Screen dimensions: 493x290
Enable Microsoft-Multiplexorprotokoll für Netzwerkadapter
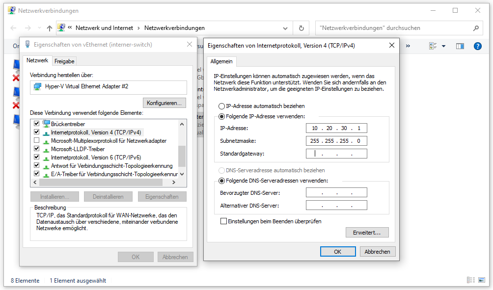tap(36, 140)
